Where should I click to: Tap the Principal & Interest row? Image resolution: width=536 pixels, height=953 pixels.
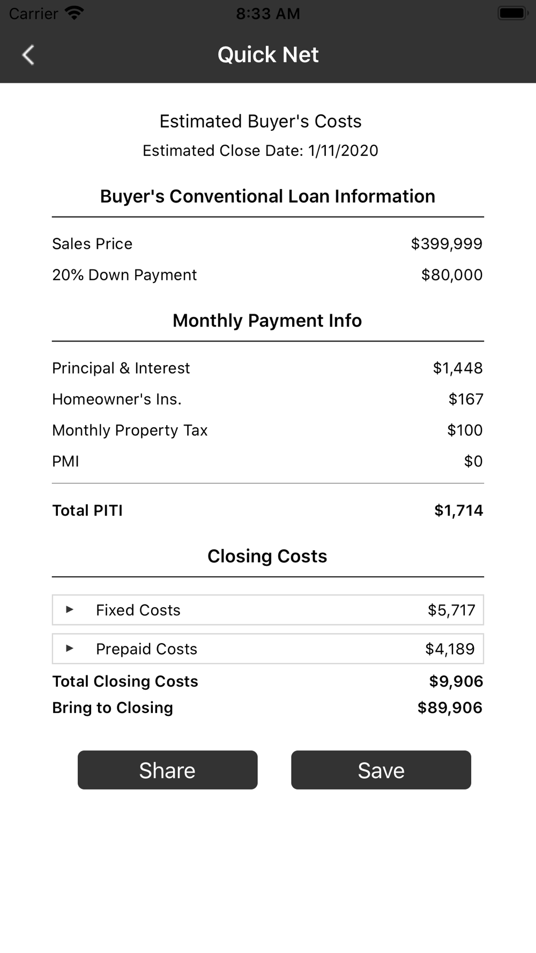(267, 368)
